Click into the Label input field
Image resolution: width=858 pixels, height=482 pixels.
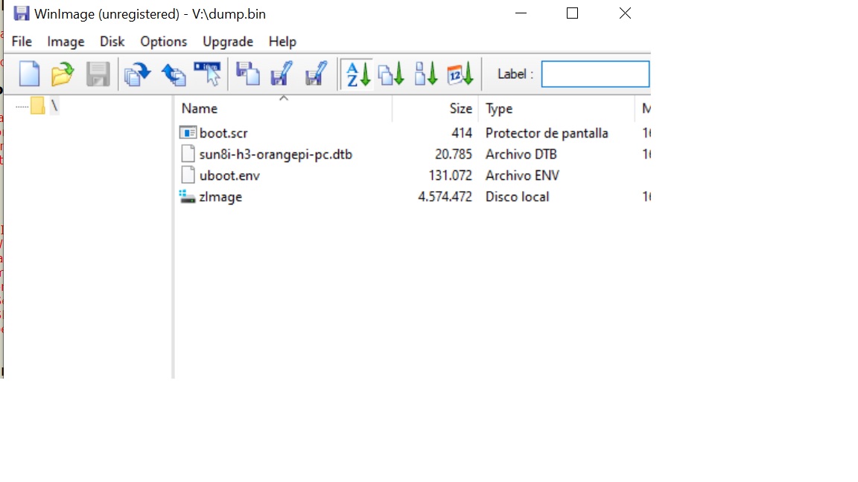point(595,74)
